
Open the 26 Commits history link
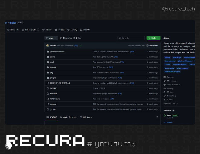(152, 46)
